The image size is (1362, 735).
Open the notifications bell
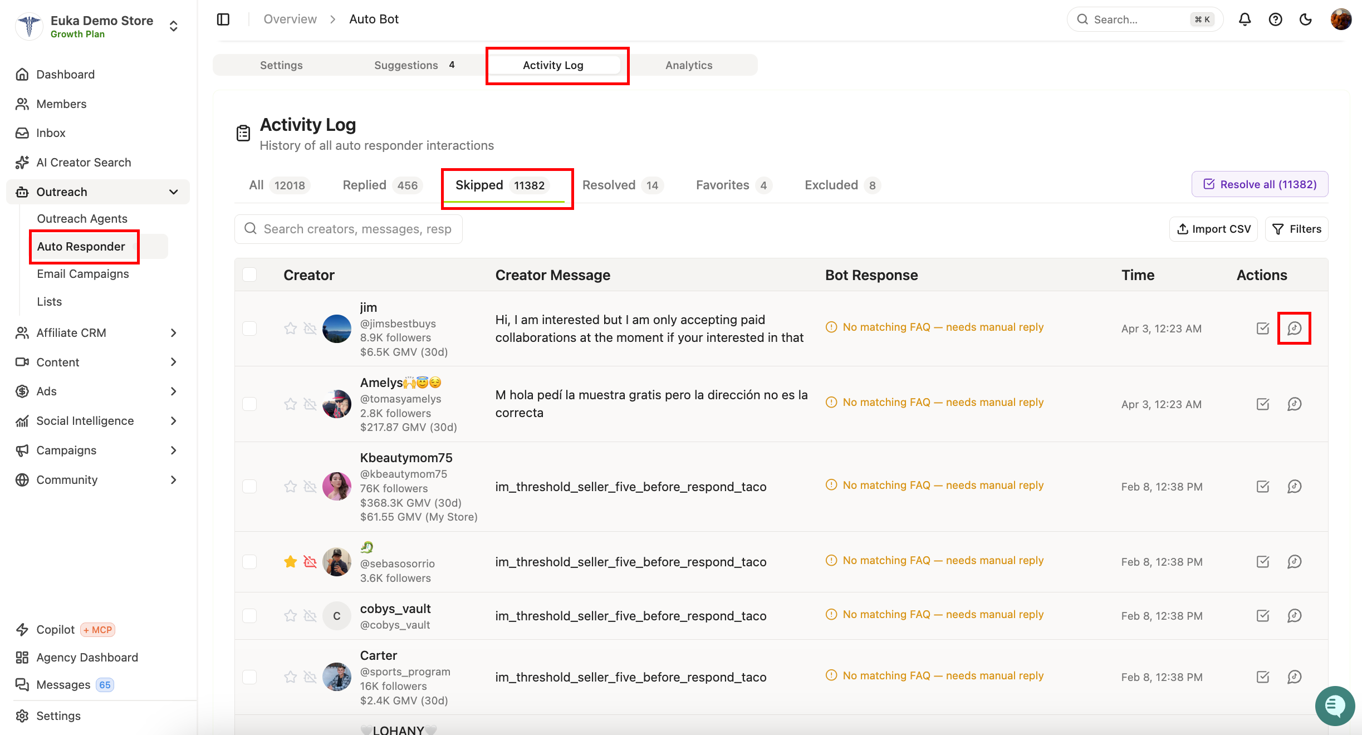pyautogui.click(x=1245, y=19)
